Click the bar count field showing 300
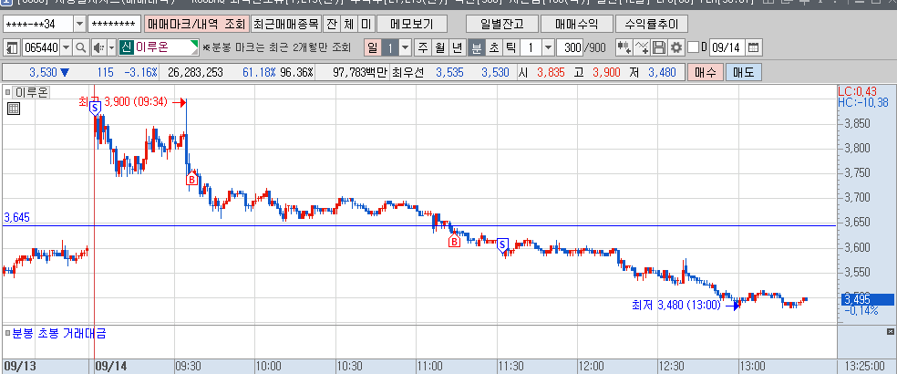Viewport: 897px width, 374px height. 569,47
